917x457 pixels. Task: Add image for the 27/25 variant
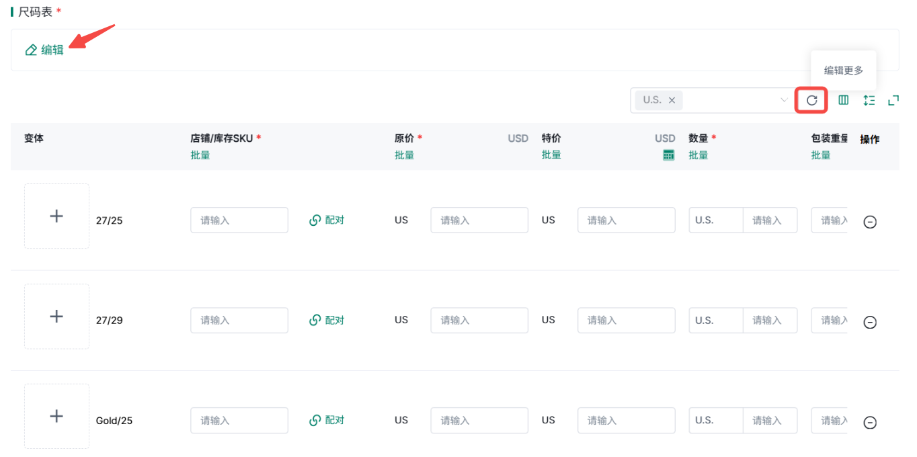pyautogui.click(x=56, y=216)
